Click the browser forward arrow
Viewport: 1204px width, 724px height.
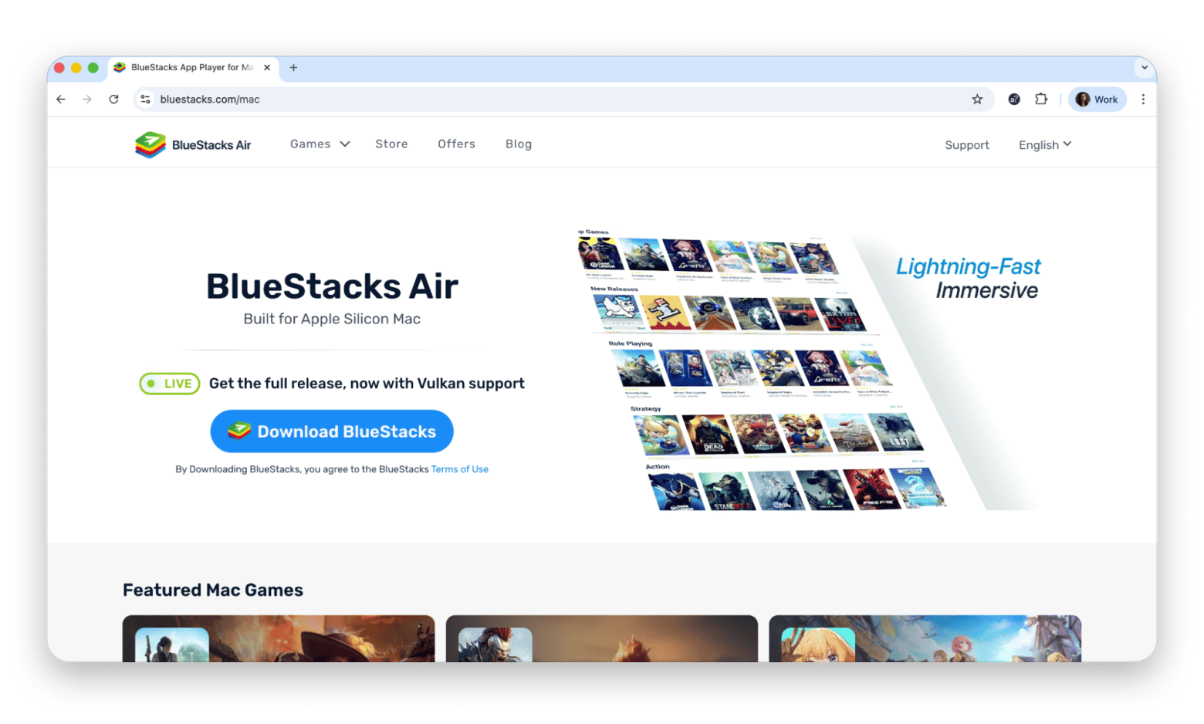point(86,99)
